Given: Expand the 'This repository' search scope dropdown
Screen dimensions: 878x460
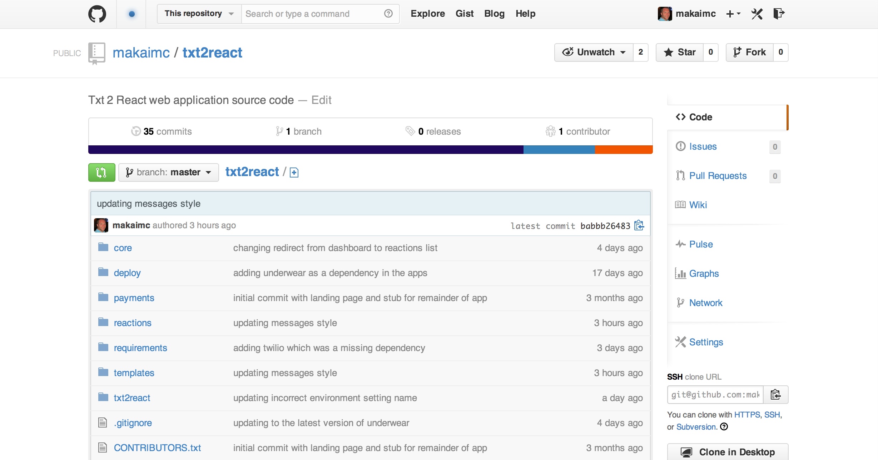Looking at the screenshot, I should 199,14.
